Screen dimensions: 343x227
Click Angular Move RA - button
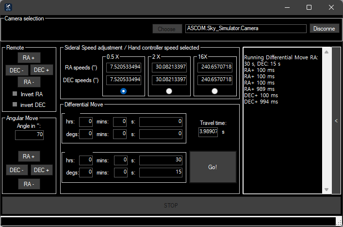click(29, 184)
